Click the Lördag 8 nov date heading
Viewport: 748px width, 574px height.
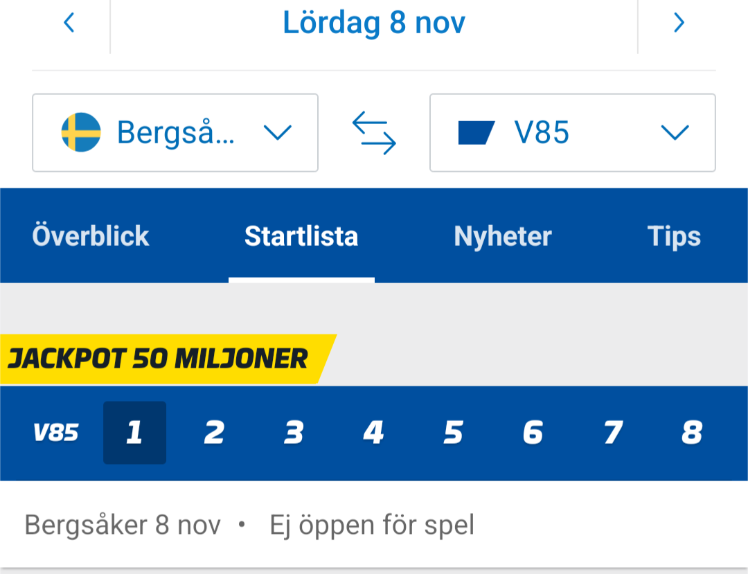[x=374, y=24]
